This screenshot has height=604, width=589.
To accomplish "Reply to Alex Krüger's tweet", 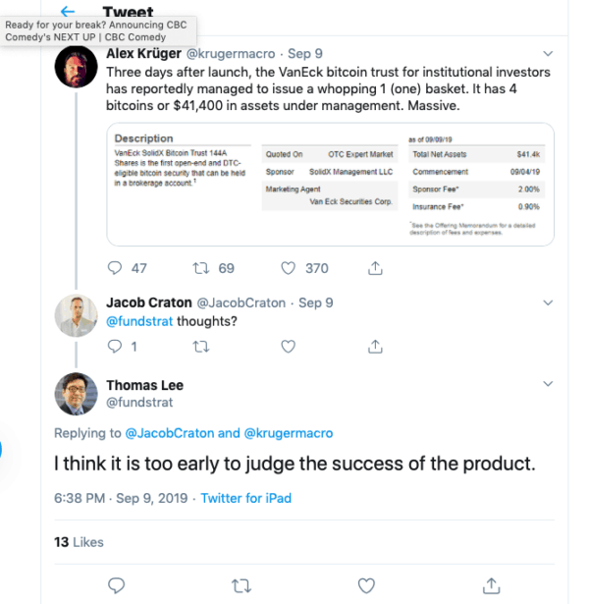I will [116, 267].
